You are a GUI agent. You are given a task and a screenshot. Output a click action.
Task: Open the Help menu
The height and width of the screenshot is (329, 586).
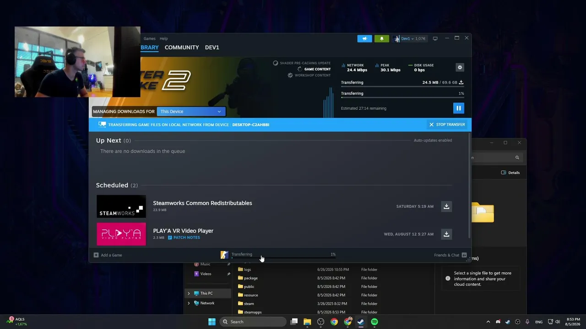(x=163, y=39)
